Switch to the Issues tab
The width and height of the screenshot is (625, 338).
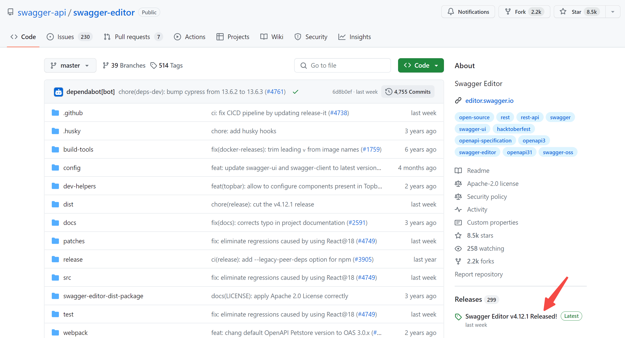[x=66, y=37]
